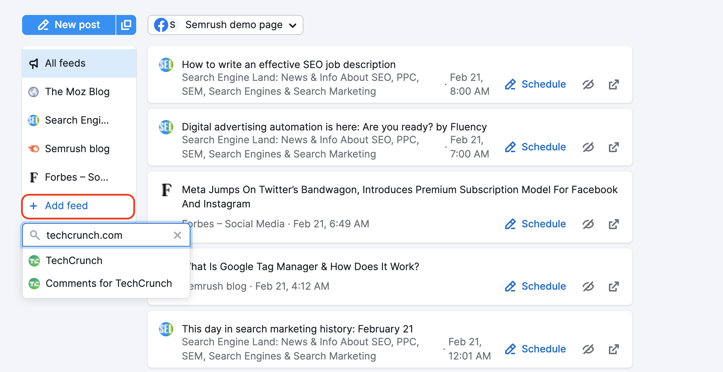Open the external link icon on the SEO job description post

[x=614, y=84]
